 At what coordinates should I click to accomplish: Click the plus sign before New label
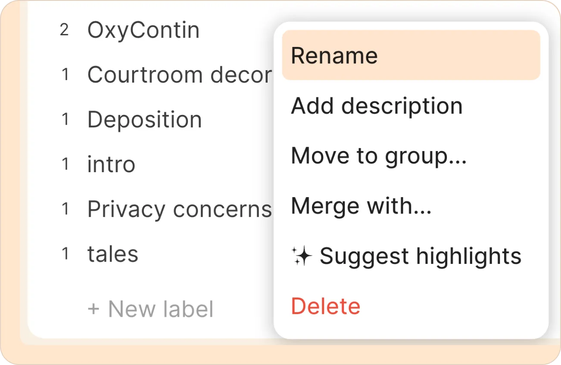click(93, 309)
